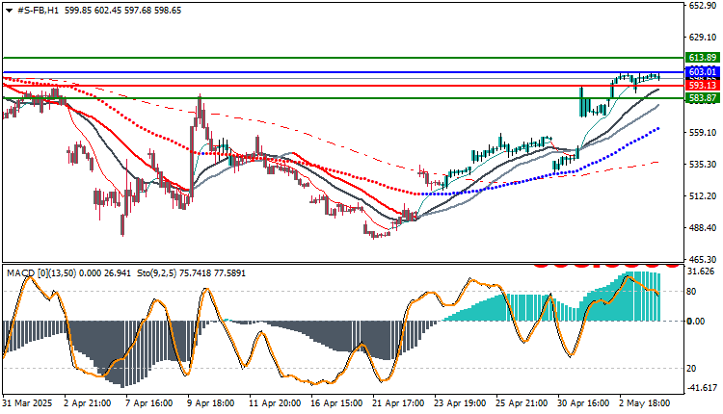Click the 23 Apr 19:00 time label
The height and width of the screenshot is (414, 723).
coord(460,403)
